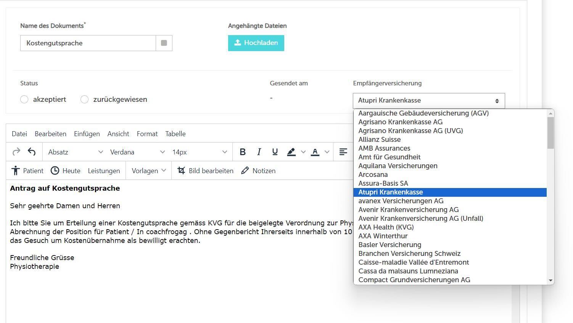Viewport: 573px width, 323px height.
Task: Expand the highlight color chevron
Action: coord(303,152)
